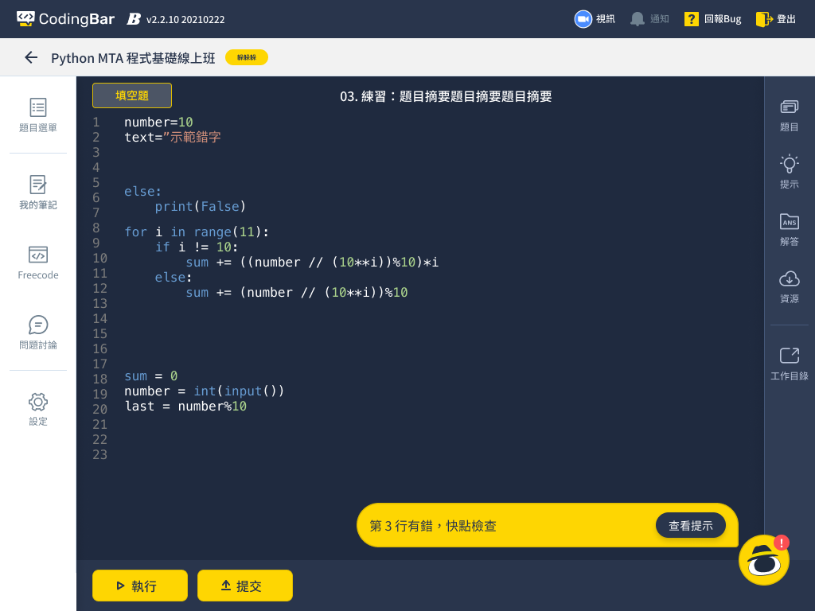Run the code with 執行 button
The height and width of the screenshot is (611, 815).
[x=140, y=586]
